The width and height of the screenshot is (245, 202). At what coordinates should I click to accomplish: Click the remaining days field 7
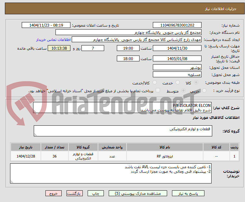pos(93,48)
